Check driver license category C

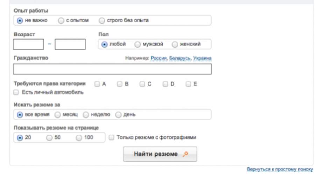(142, 84)
